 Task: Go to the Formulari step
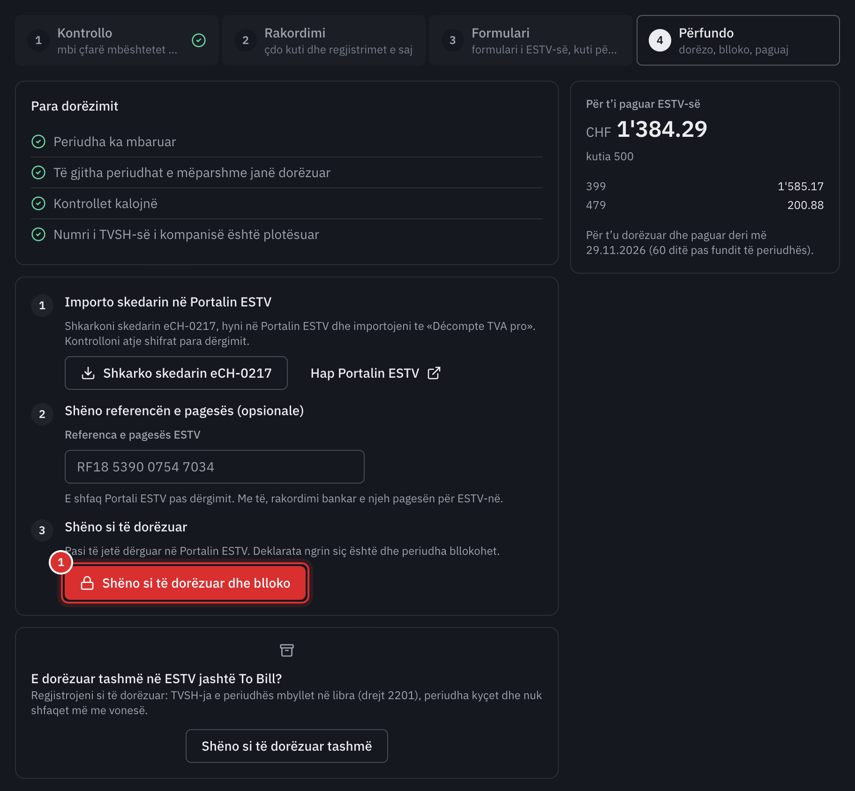tap(531, 40)
